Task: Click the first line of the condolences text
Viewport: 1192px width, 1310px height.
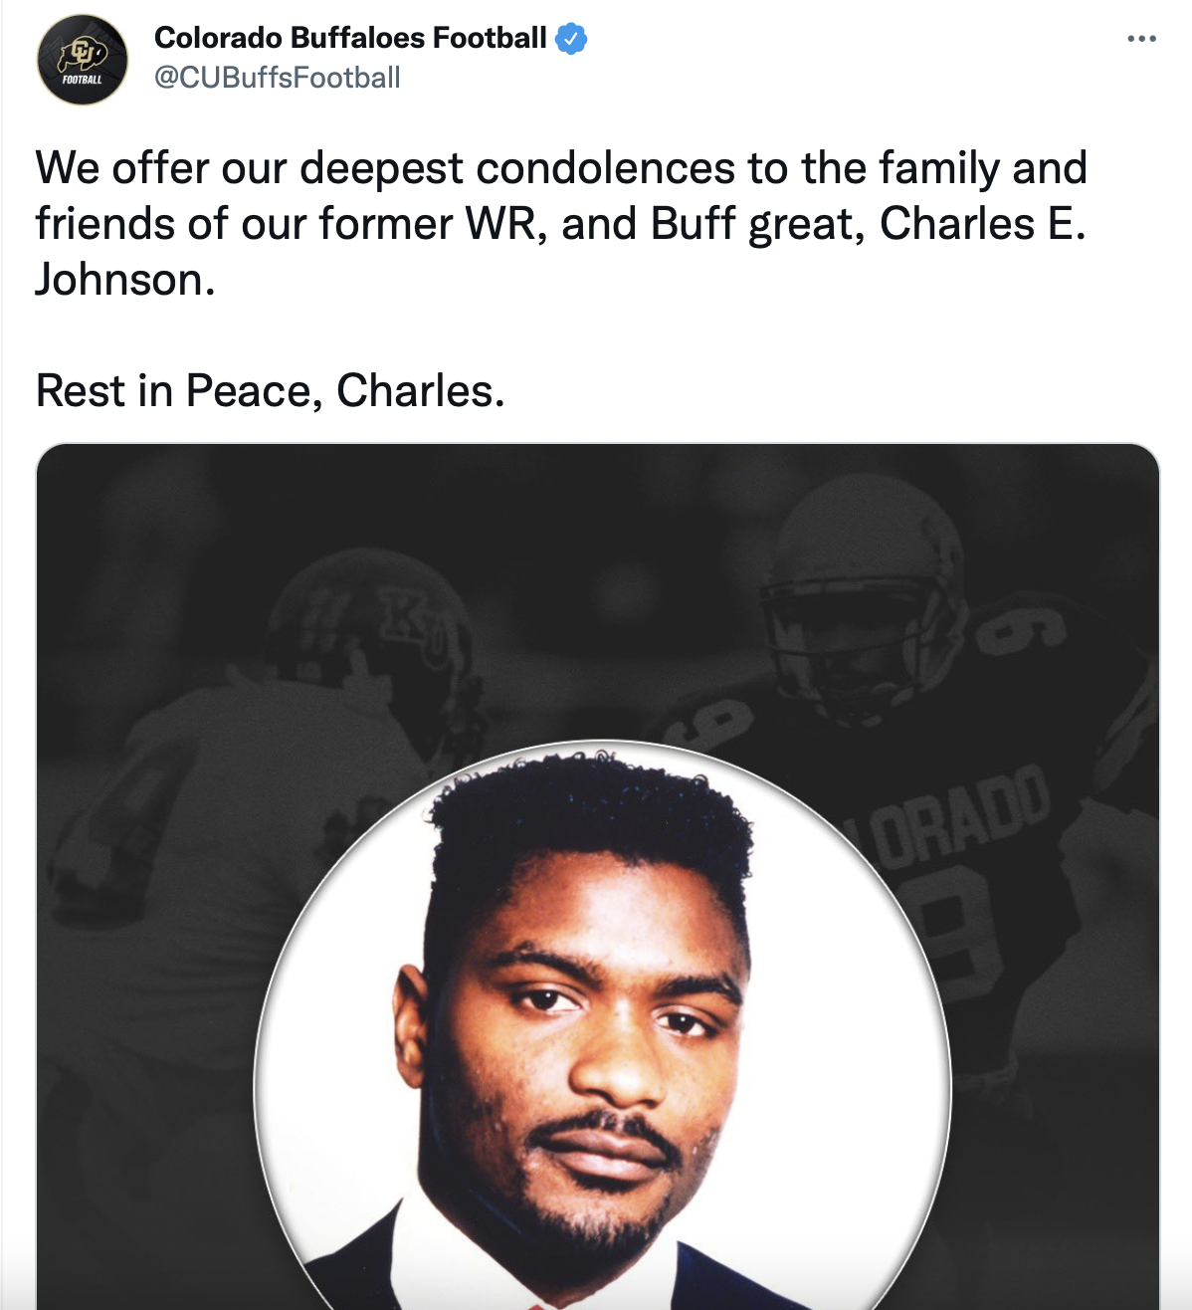Action: 561,168
